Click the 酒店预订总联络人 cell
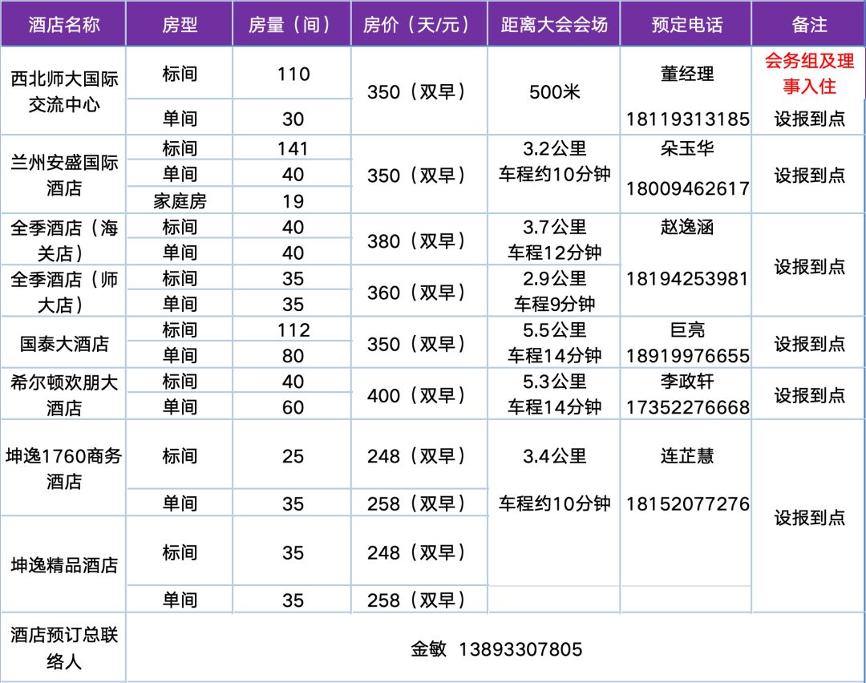The image size is (866, 683). click(x=64, y=648)
